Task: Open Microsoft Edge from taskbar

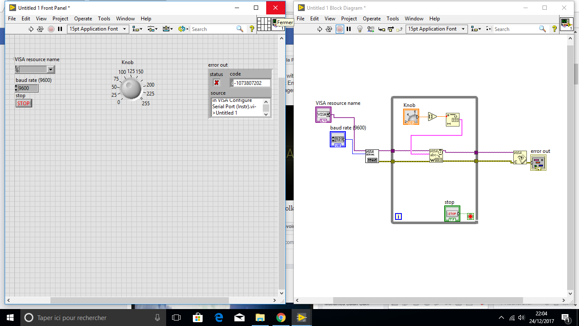Action: point(219,318)
